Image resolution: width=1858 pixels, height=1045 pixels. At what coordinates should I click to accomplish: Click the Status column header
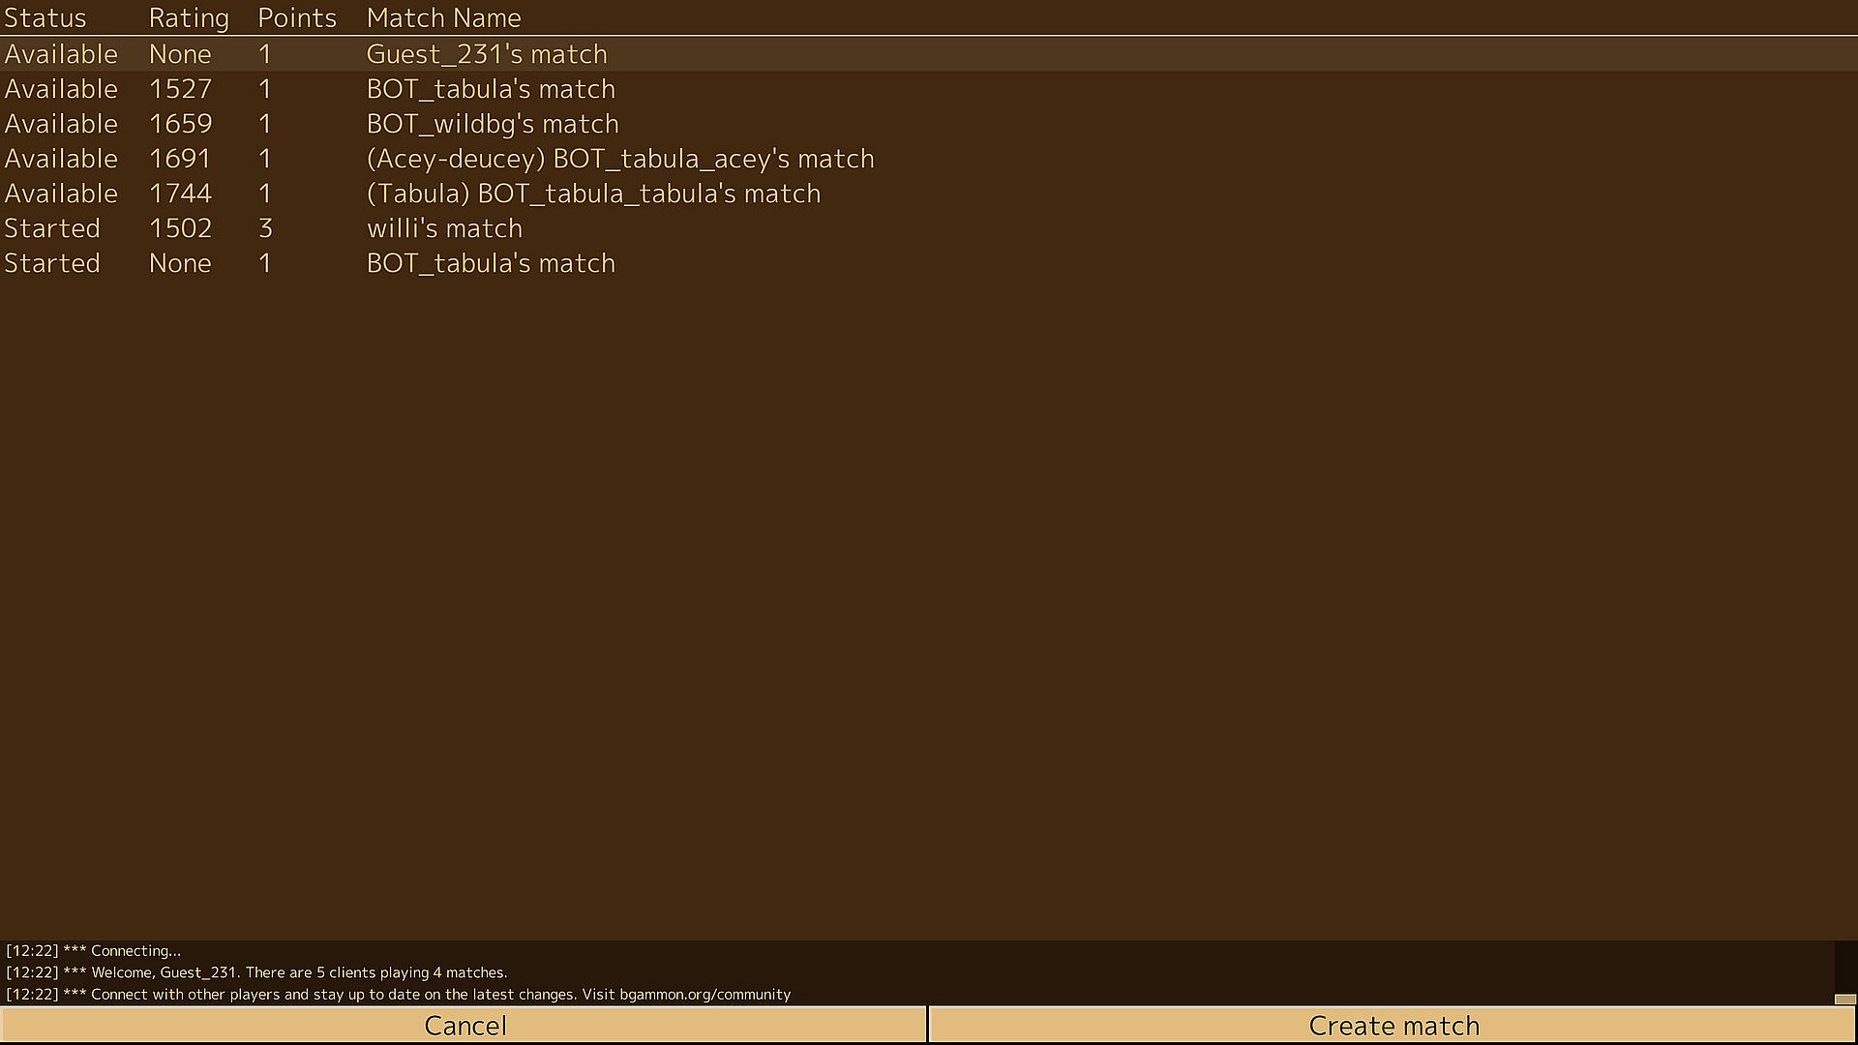tap(45, 17)
